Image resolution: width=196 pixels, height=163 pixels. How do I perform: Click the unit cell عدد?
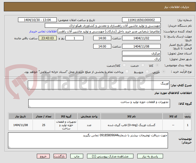(89, 125)
